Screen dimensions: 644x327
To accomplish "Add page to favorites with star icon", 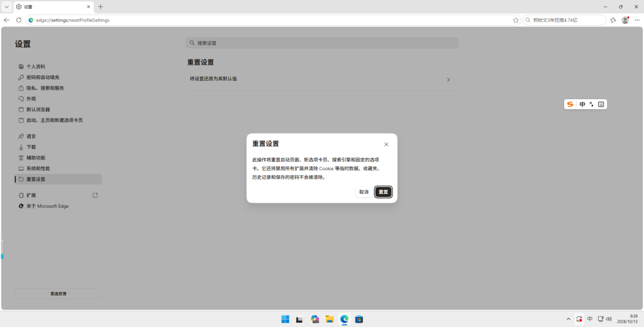I will click(x=516, y=19).
